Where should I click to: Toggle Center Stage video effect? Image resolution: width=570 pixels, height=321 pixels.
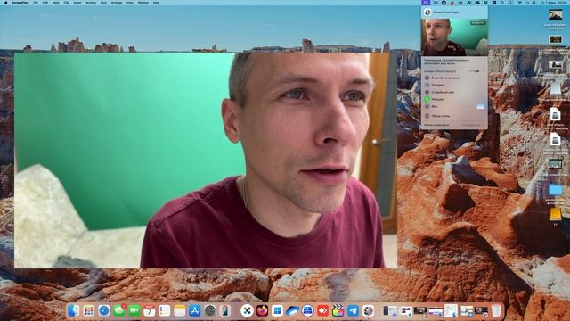coord(427,78)
